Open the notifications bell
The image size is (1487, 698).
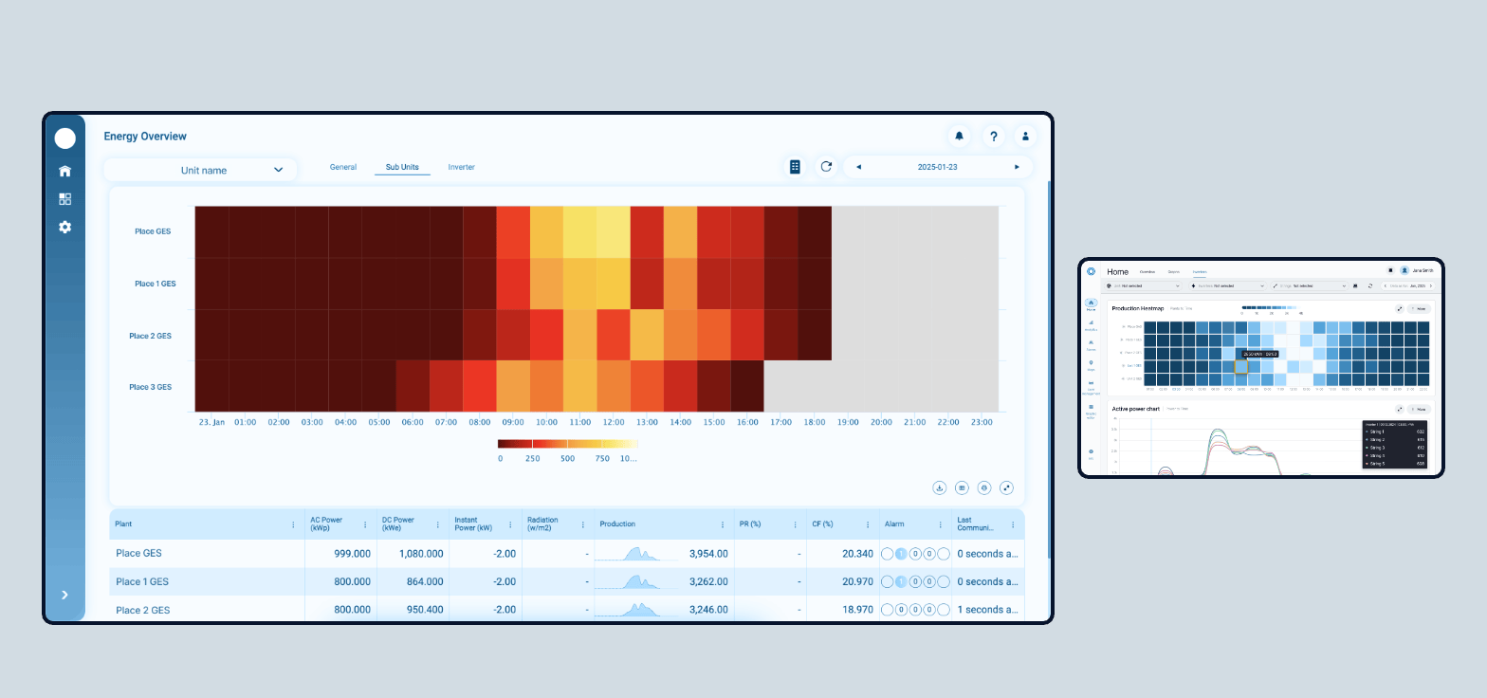960,137
